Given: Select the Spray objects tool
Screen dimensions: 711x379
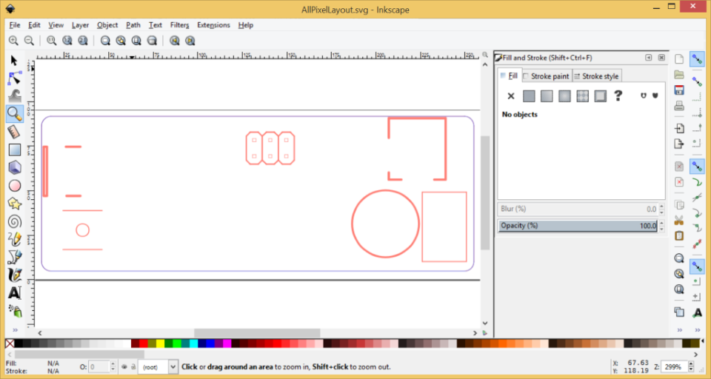Looking at the screenshot, I should tap(15, 311).
